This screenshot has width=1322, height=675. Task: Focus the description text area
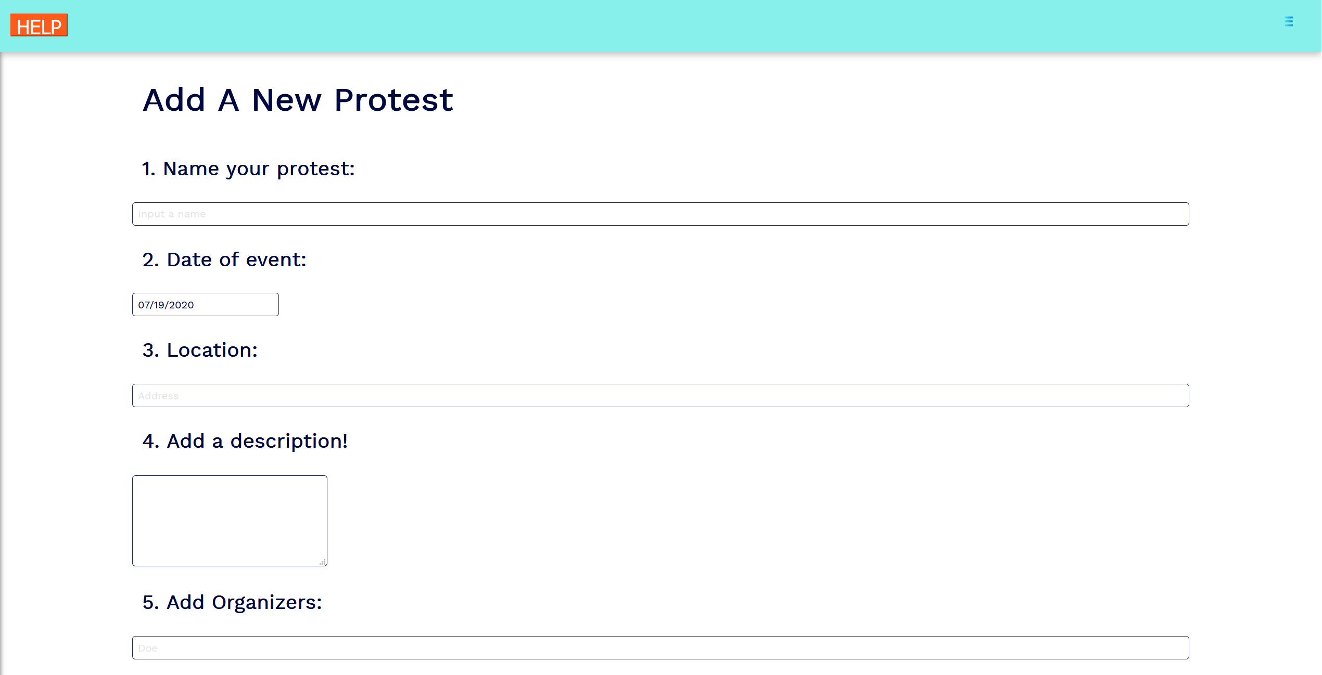[230, 521]
